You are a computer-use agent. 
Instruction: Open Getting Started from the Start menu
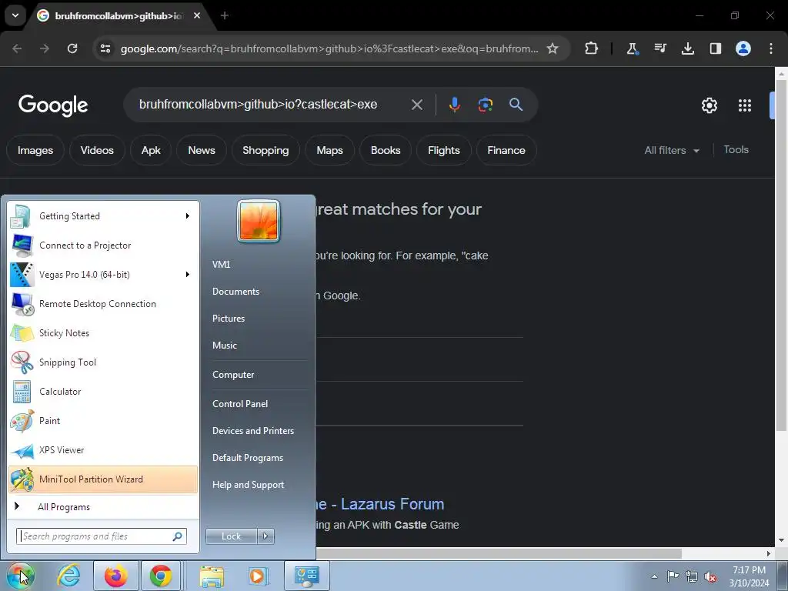pyautogui.click(x=103, y=216)
